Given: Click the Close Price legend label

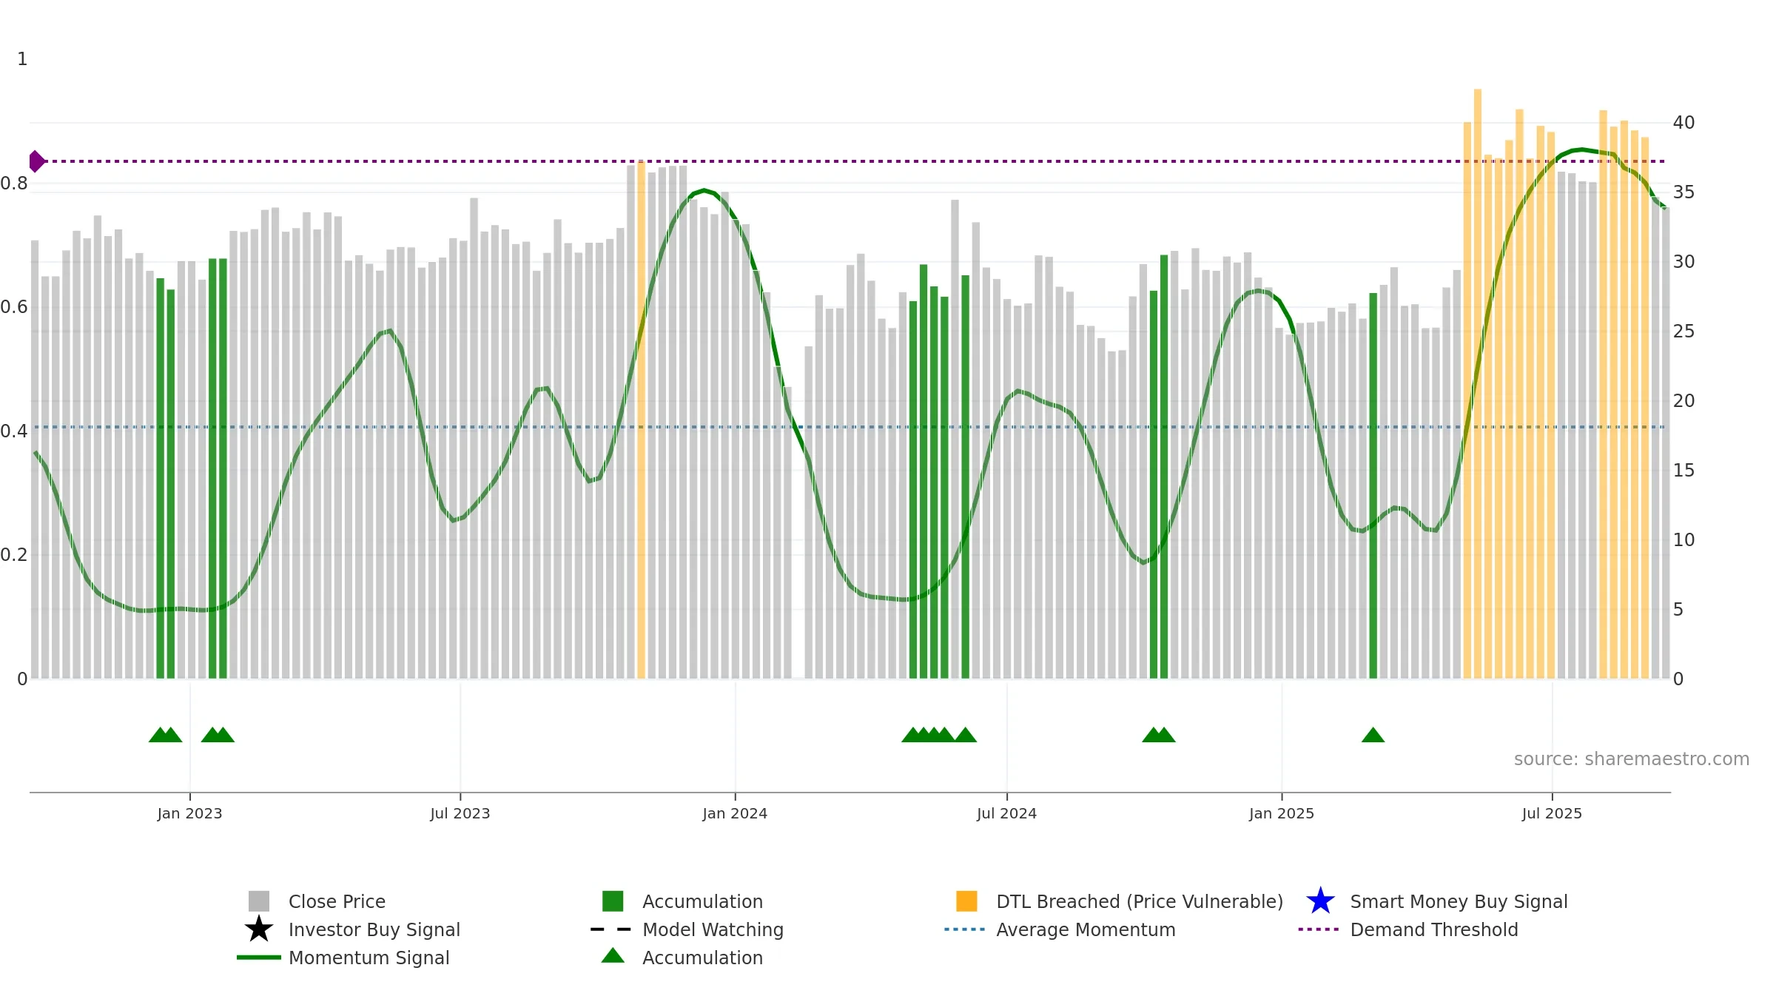Looking at the screenshot, I should coord(337,901).
